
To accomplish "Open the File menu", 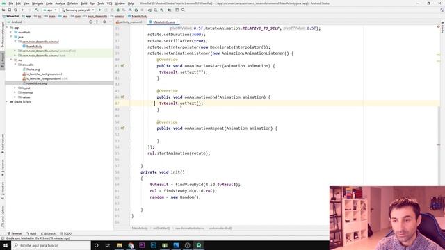I will tap(11, 3).
